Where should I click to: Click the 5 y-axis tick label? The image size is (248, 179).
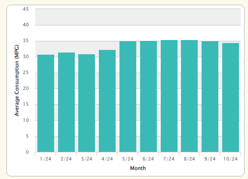(27, 136)
